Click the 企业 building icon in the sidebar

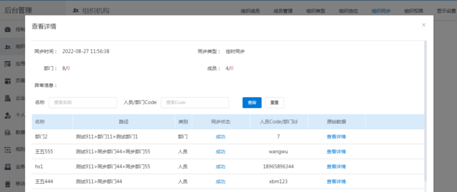[8, 98]
